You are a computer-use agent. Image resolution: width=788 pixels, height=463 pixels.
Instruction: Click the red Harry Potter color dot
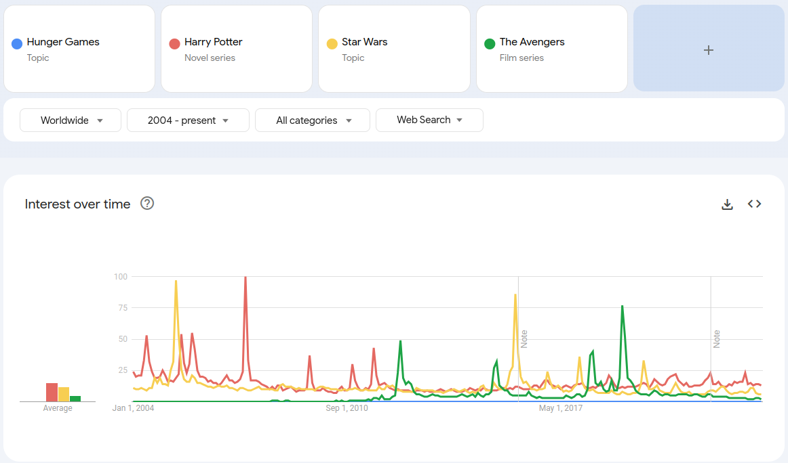174,43
